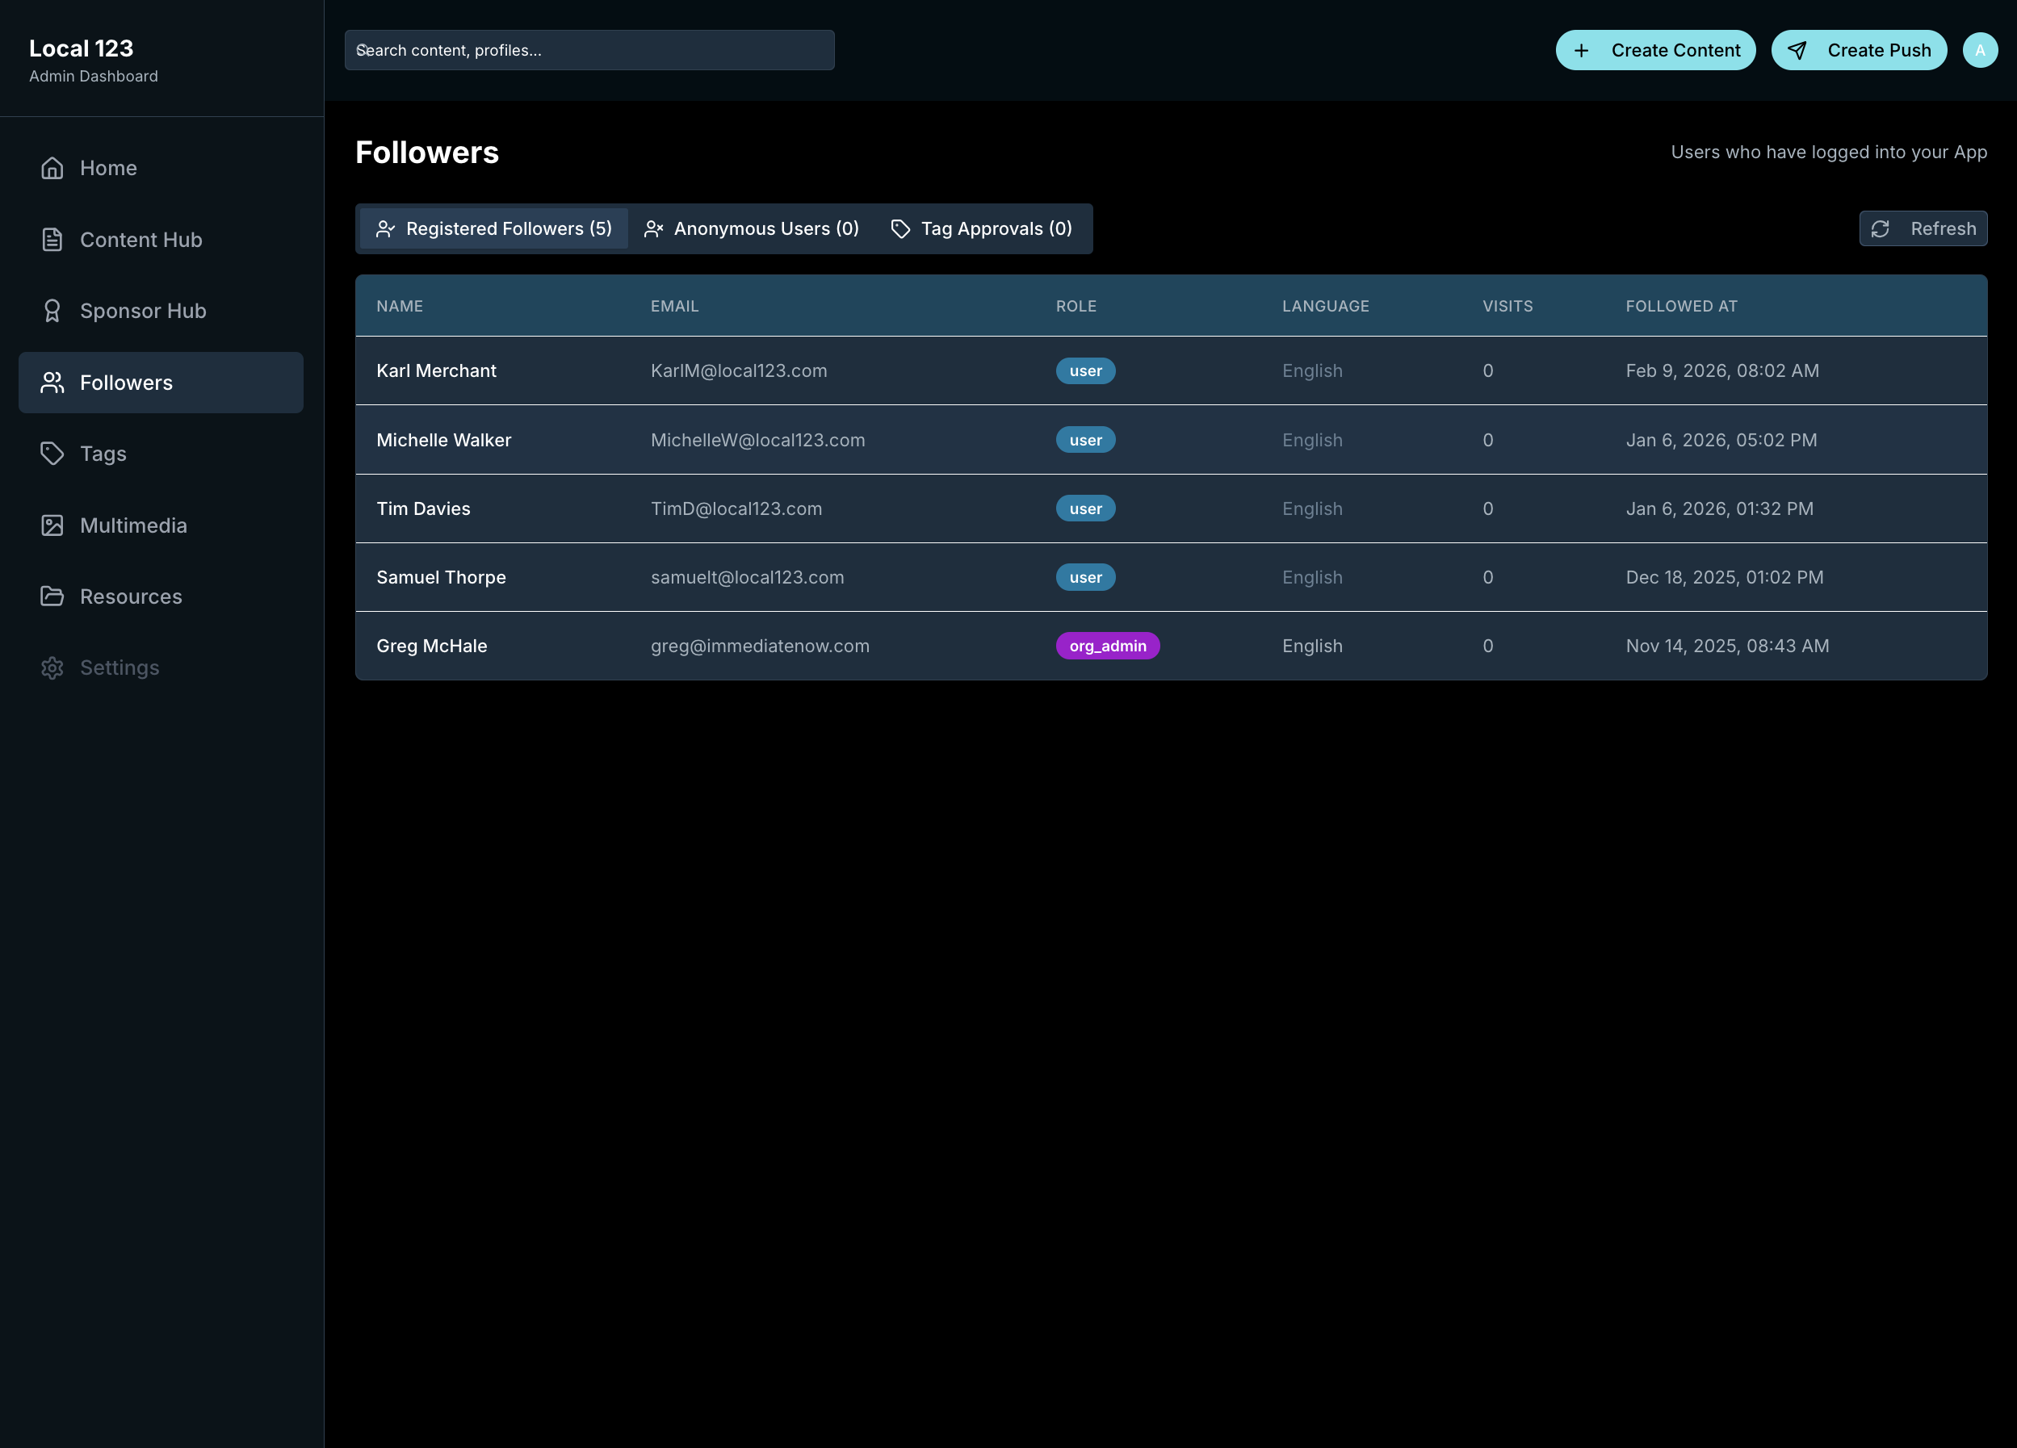Click Tim Davies's user role badge
This screenshot has width=2017, height=1448.
click(1085, 508)
